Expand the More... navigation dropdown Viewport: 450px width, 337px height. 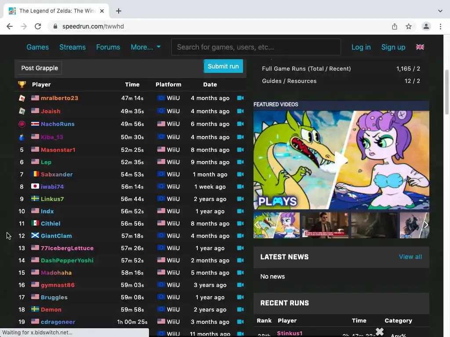pyautogui.click(x=145, y=47)
